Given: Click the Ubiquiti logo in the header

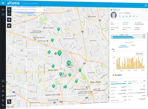Looking at the screenshot, I should tap(3, 3).
